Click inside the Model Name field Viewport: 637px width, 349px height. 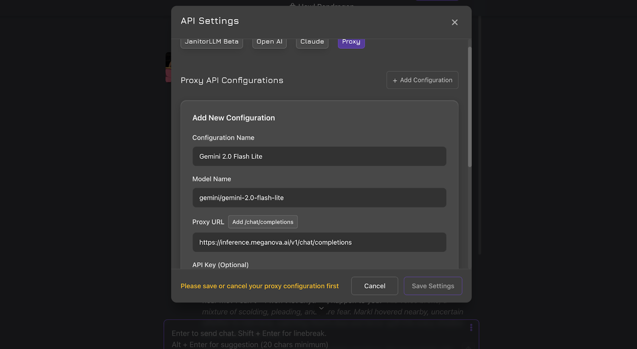pos(319,198)
